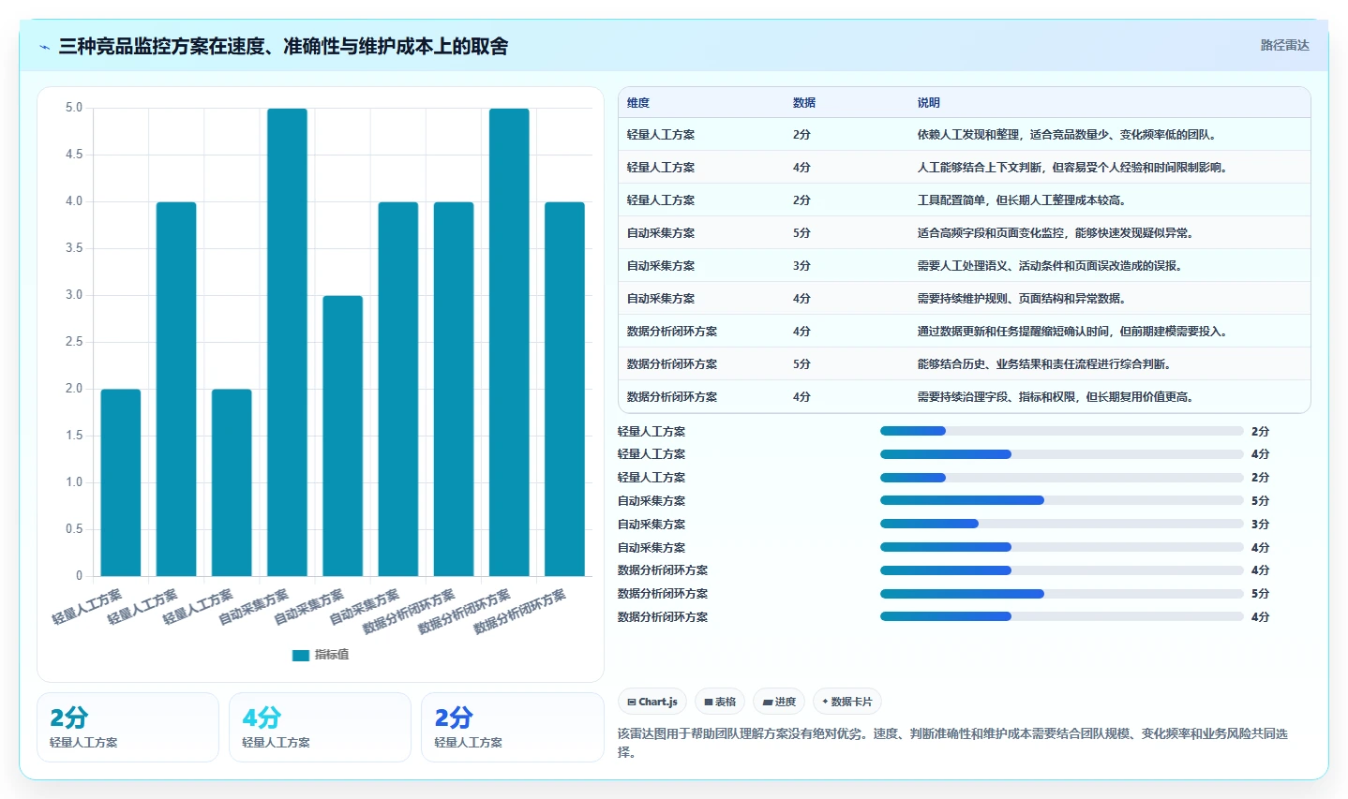
Task: Click the row describing 人工能够结合上下文判断
Action: click(x=964, y=168)
